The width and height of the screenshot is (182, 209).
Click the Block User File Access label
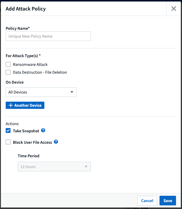32,142
